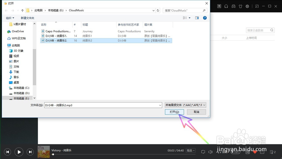
Task: Click 新建文件夹 in dialog toolbar
Action: [28, 18]
